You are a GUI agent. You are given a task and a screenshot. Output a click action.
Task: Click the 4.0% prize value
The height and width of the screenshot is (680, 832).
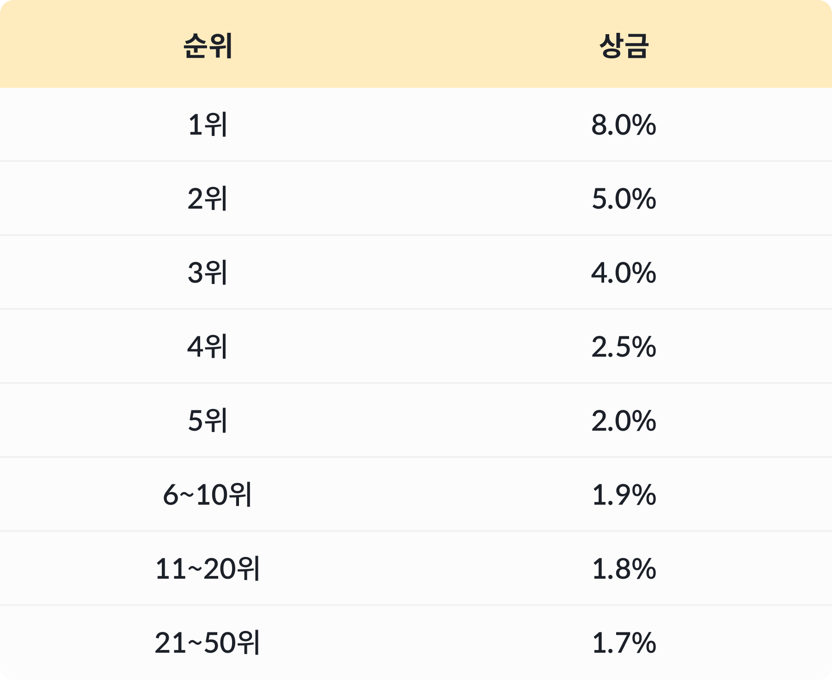tap(624, 273)
